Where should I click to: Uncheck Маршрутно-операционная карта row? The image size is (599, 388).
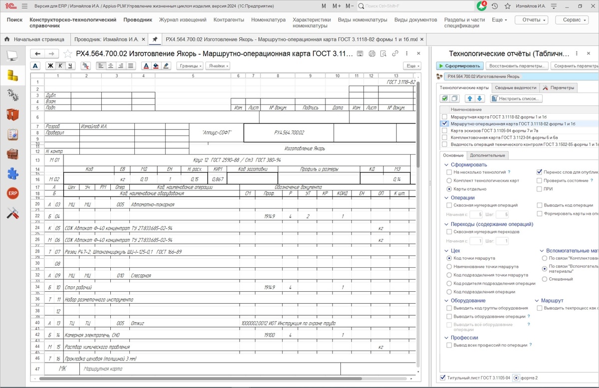(x=444, y=123)
